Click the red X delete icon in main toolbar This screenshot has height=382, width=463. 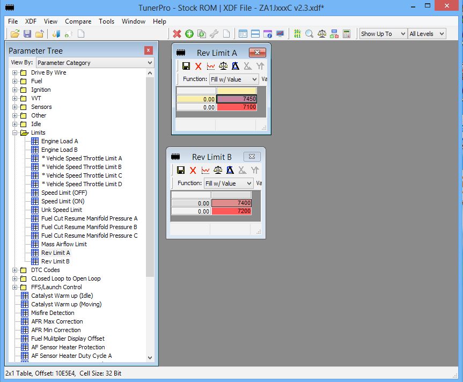point(177,34)
